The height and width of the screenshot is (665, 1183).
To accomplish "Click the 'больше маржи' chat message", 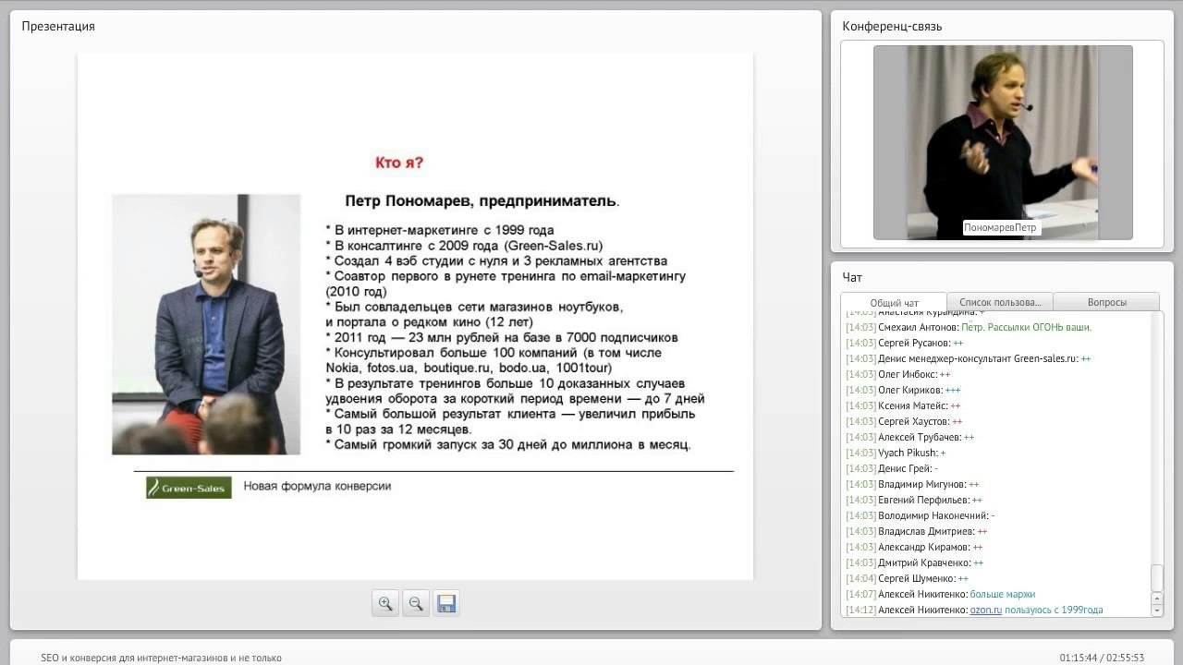I will [x=940, y=594].
